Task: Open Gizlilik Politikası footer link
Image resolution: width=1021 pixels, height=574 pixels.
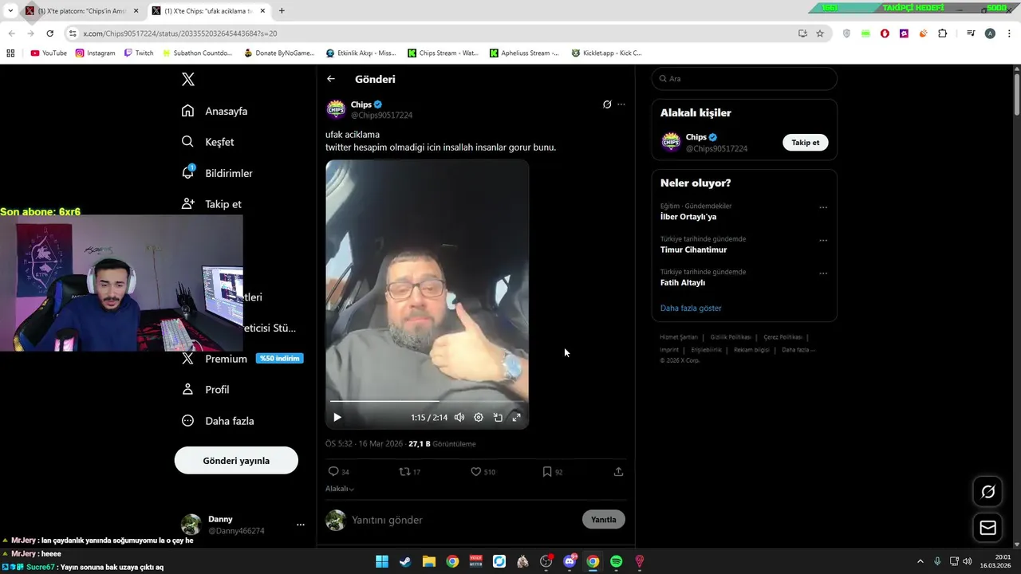Action: [731, 337]
